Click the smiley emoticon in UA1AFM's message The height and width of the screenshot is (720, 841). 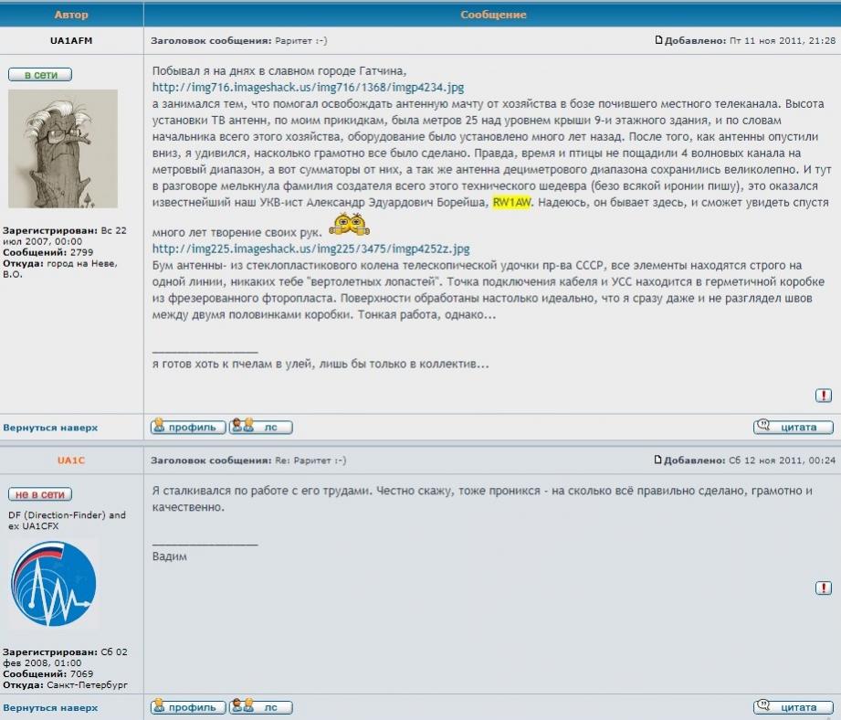(349, 225)
